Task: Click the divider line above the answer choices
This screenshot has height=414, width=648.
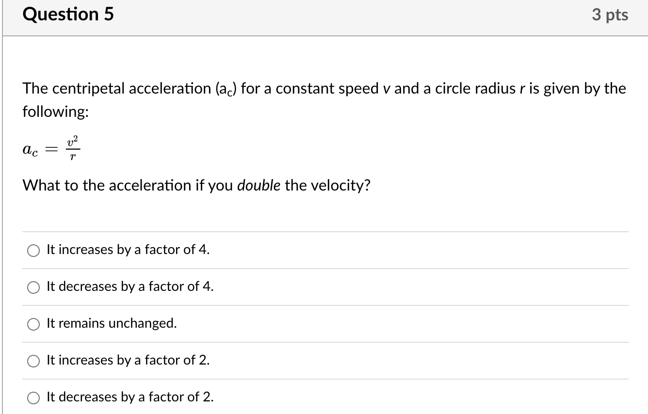Action: pos(324,231)
